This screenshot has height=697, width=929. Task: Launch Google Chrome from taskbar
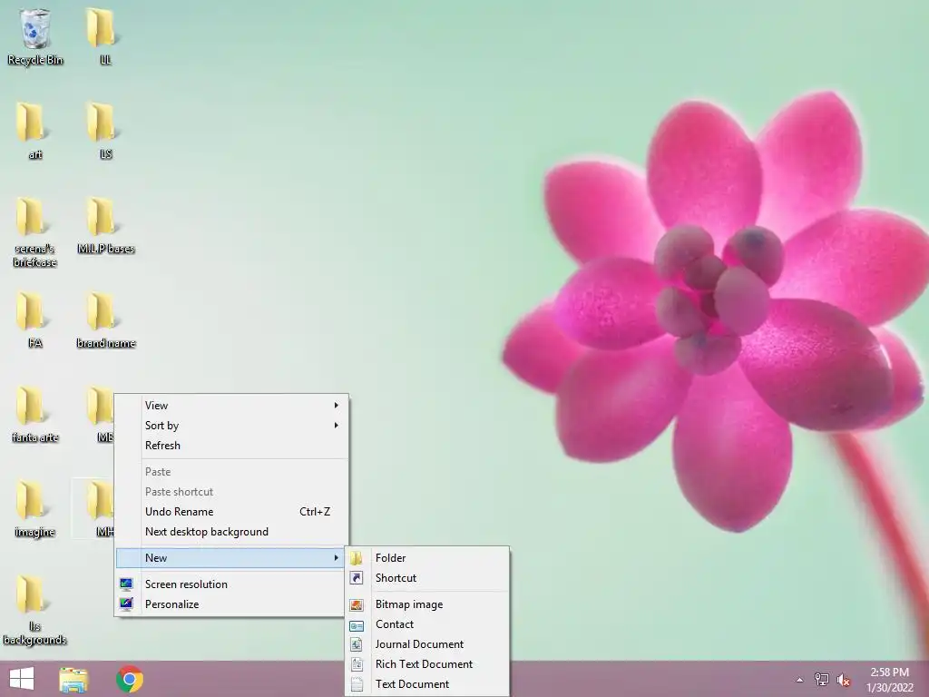coord(130,680)
